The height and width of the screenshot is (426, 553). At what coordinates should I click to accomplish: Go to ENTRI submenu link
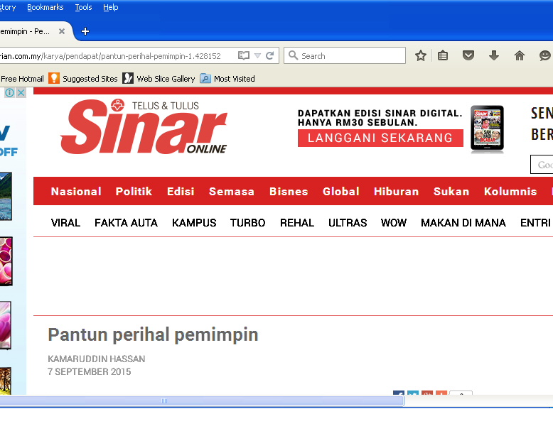tap(535, 223)
